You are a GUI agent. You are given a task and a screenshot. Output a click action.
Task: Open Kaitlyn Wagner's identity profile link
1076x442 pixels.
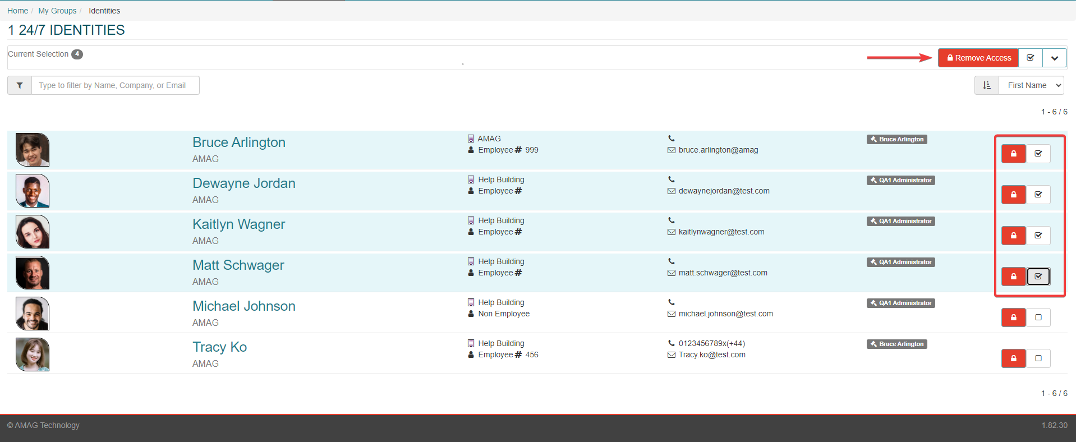[238, 224]
